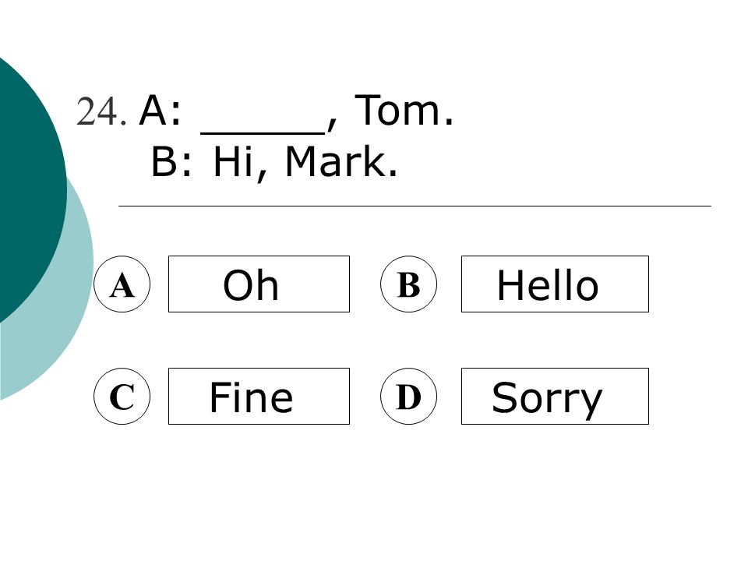Viewport: 748px width, 561px height.
Task: Click the 'Hello' answer box
Action: coord(555,284)
